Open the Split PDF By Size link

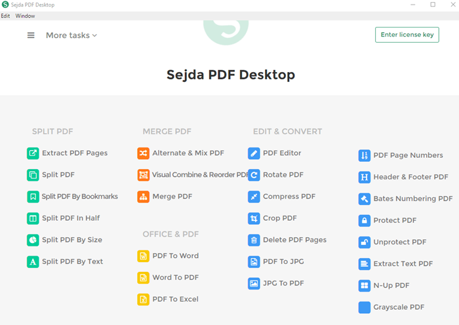coord(72,240)
